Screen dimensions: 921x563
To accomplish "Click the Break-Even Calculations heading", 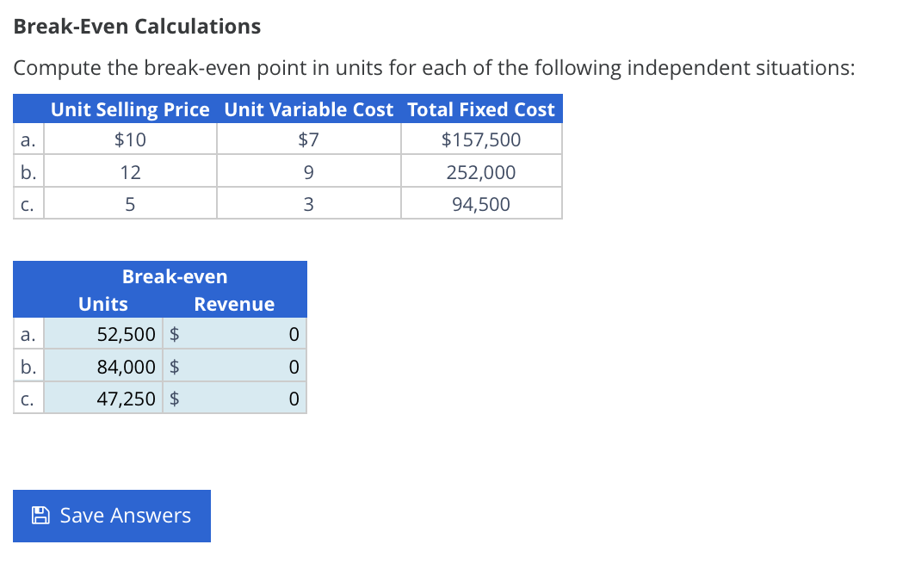I will click(x=136, y=26).
